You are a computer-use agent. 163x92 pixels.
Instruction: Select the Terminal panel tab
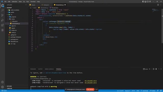pos(59,69)
